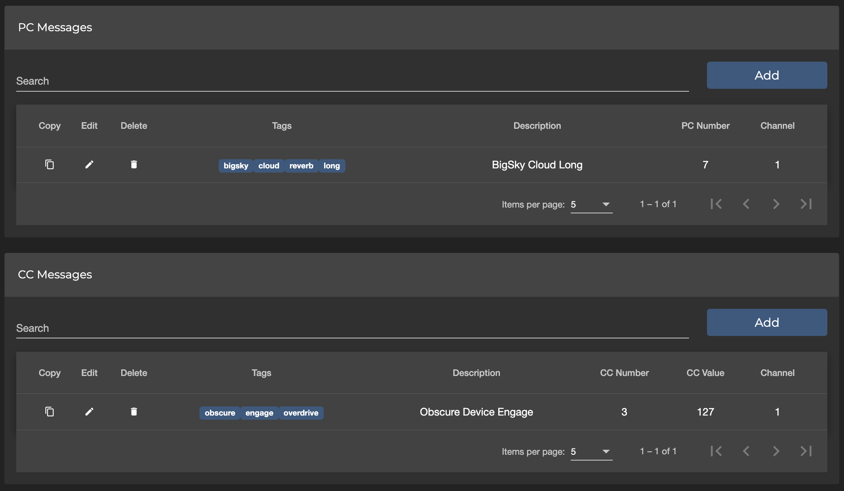844x491 pixels.
Task: Open CC Messages items per page dropdown
Action: point(591,452)
